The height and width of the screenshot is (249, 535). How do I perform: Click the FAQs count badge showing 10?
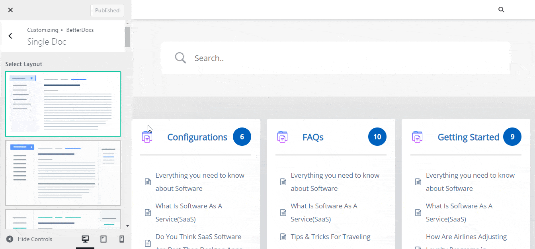377,137
